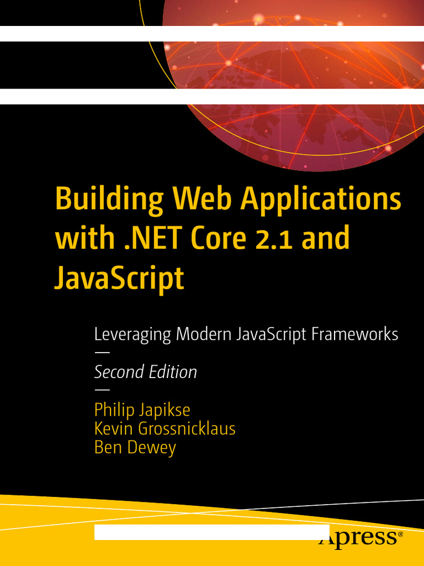
Task: Click the "Second Edition" text
Action: tap(146, 372)
